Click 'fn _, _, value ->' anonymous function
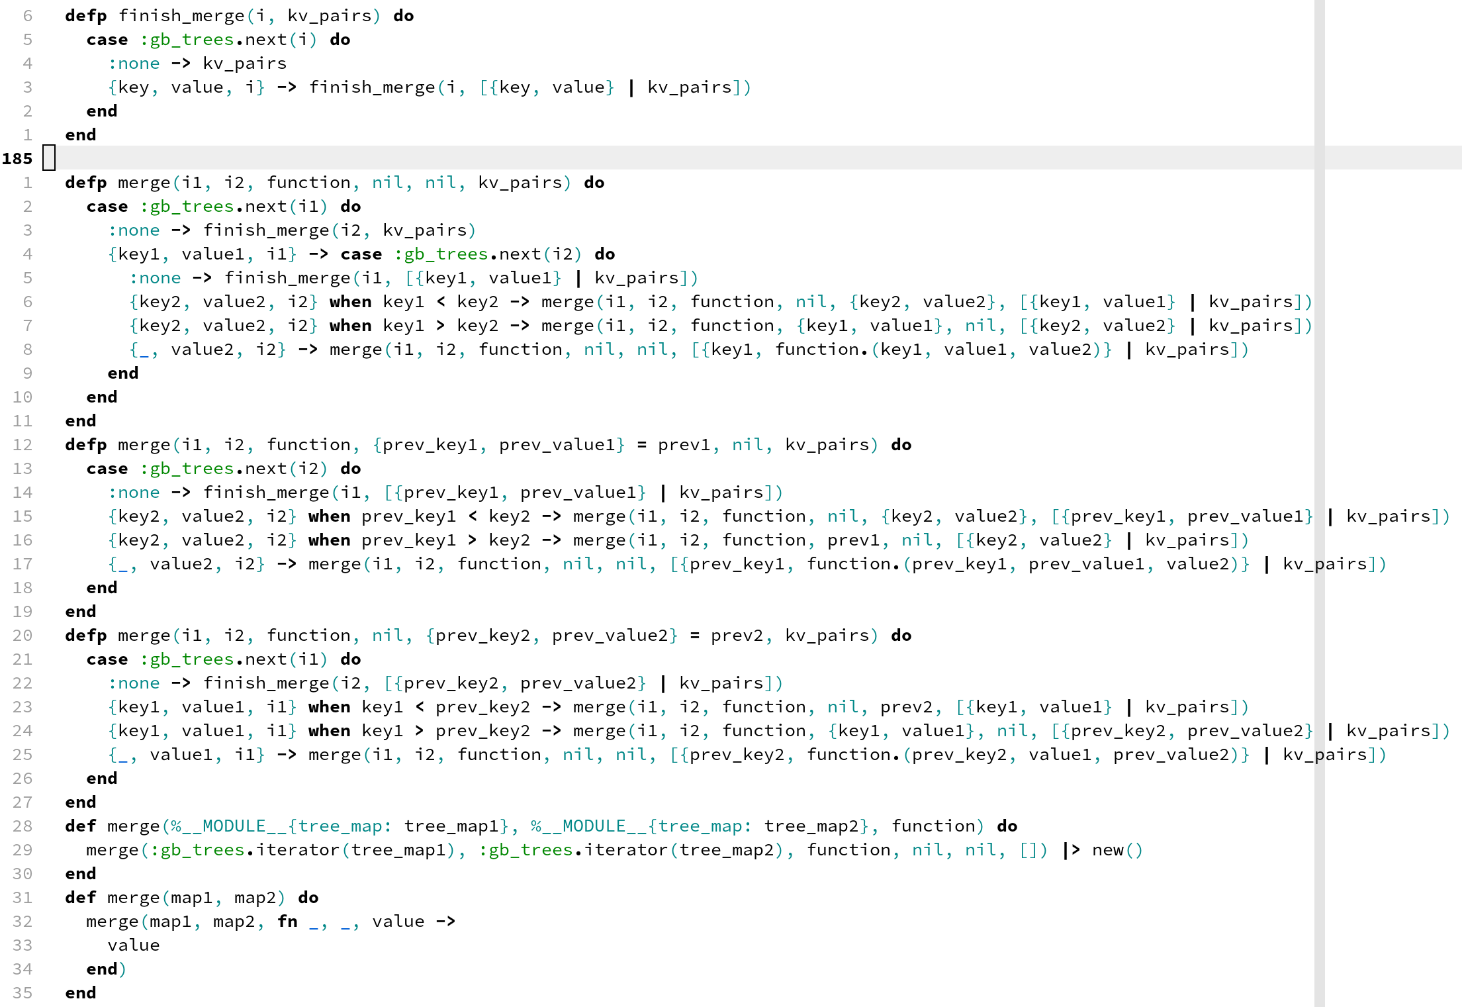The height and width of the screenshot is (1007, 1462). click(x=367, y=922)
